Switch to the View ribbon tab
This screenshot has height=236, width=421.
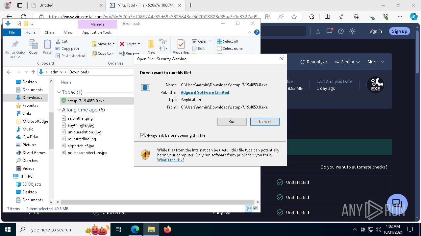[x=68, y=32]
